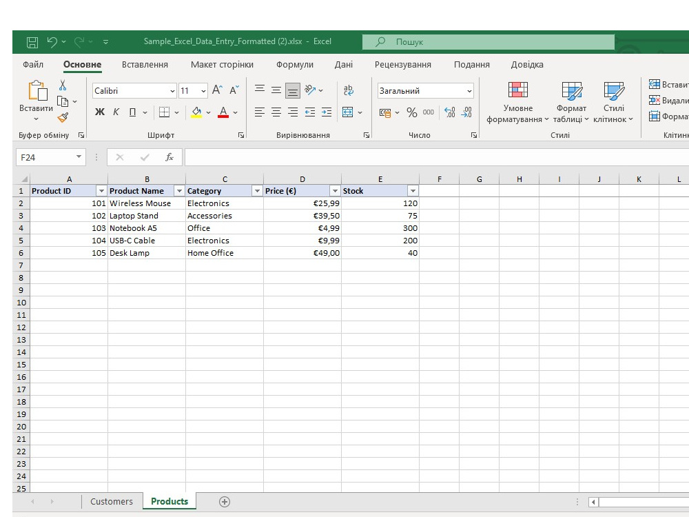
Task: Toggle underline П formatting
Action: (132, 112)
